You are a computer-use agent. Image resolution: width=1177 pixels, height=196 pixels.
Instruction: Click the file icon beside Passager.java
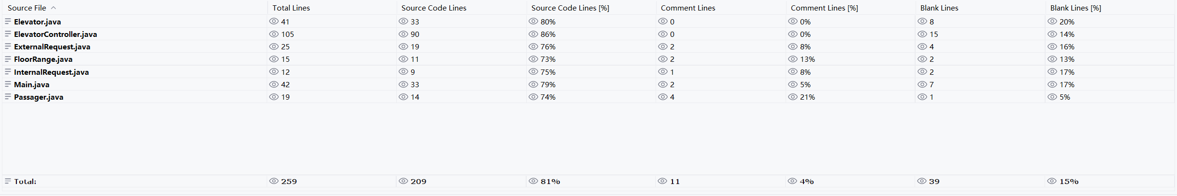click(8, 96)
